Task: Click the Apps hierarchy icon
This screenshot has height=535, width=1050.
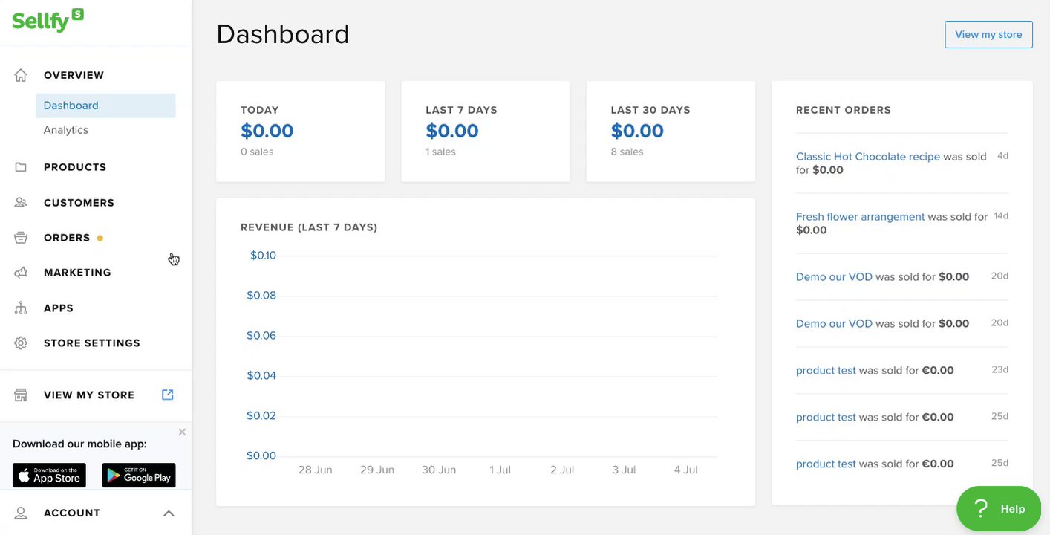Action: point(21,308)
